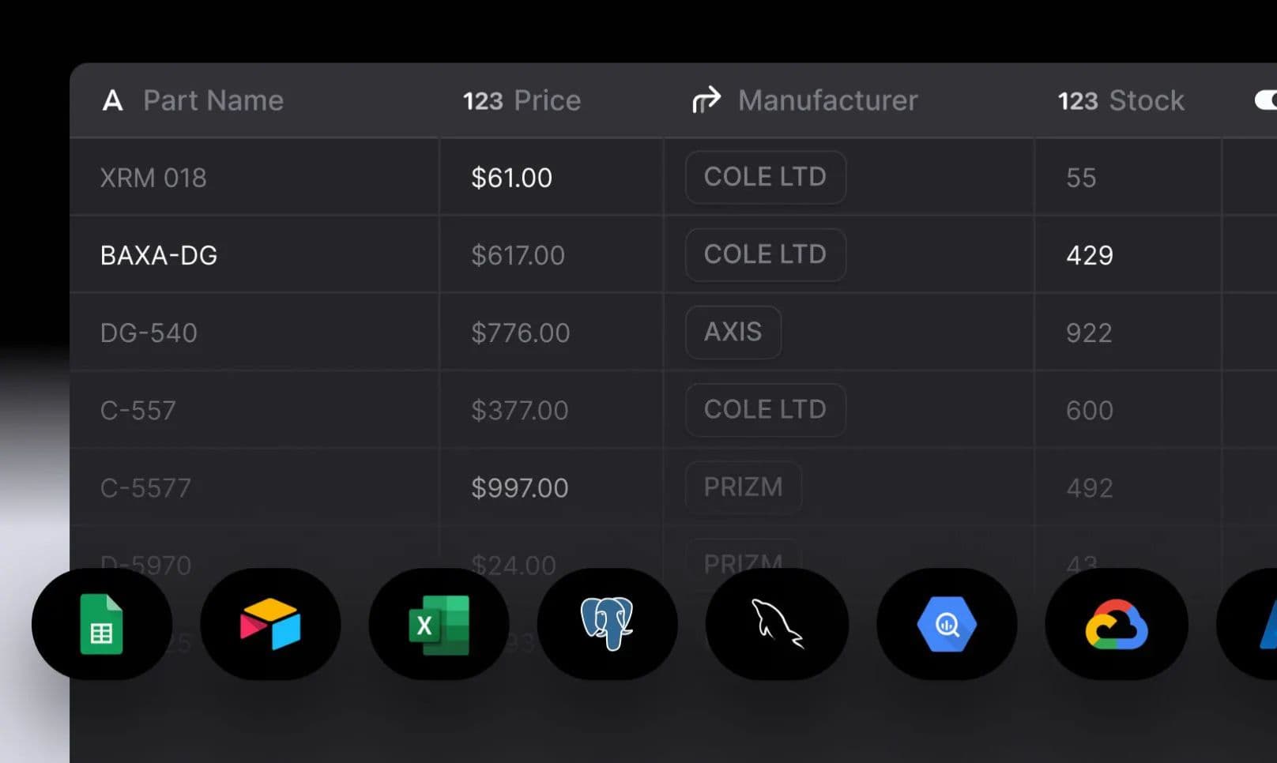Select the BAXA-DG part name cell

pyautogui.click(x=254, y=255)
